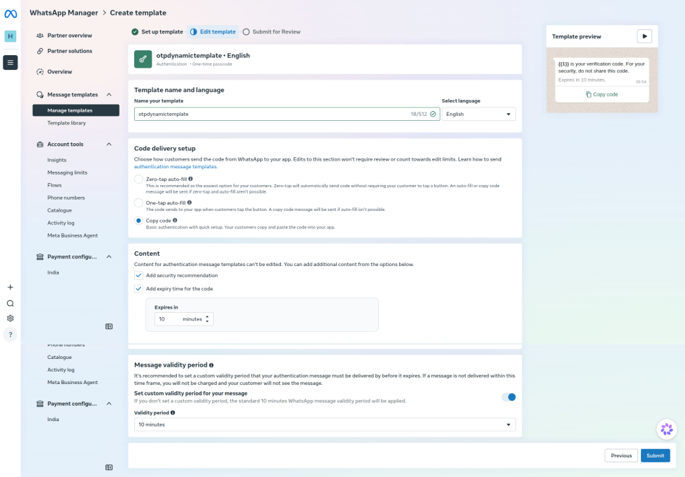Click the plus icon in left rail
The height and width of the screenshot is (477, 685).
(10, 287)
